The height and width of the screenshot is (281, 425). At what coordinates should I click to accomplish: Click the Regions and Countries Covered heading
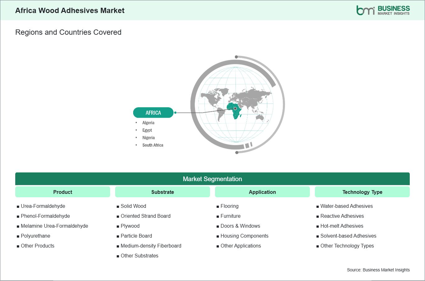(68, 32)
